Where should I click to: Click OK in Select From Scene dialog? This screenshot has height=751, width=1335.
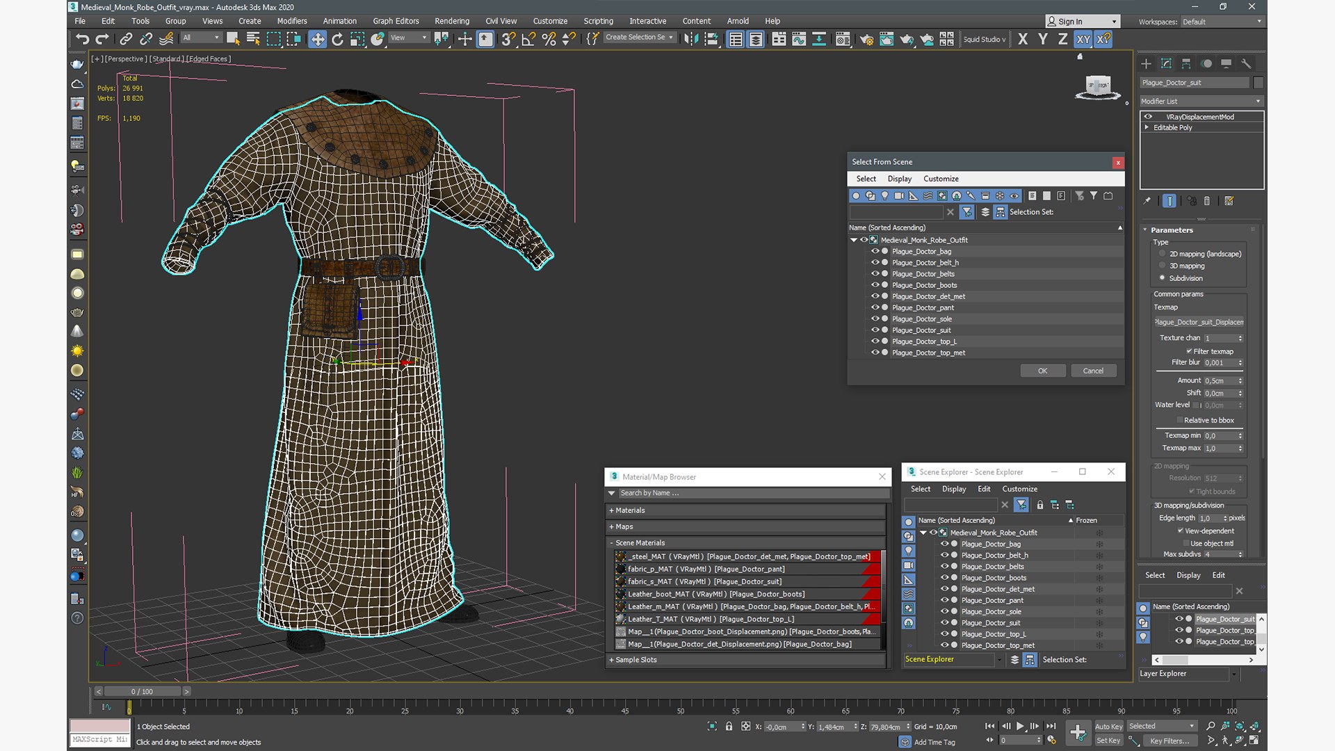click(1042, 371)
